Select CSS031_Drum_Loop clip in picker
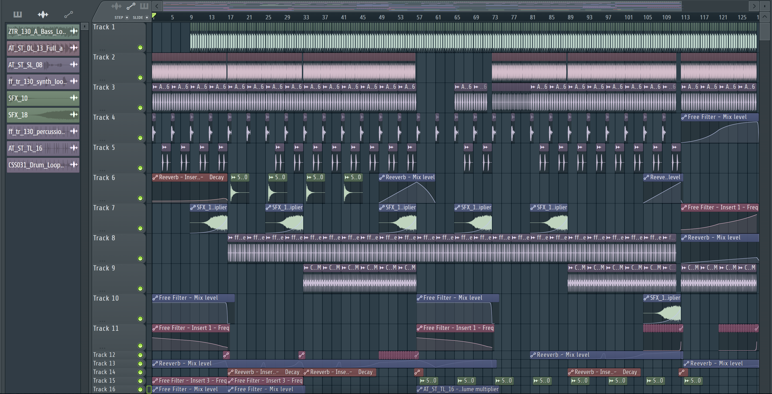Viewport: 772px width, 394px height. coord(43,165)
